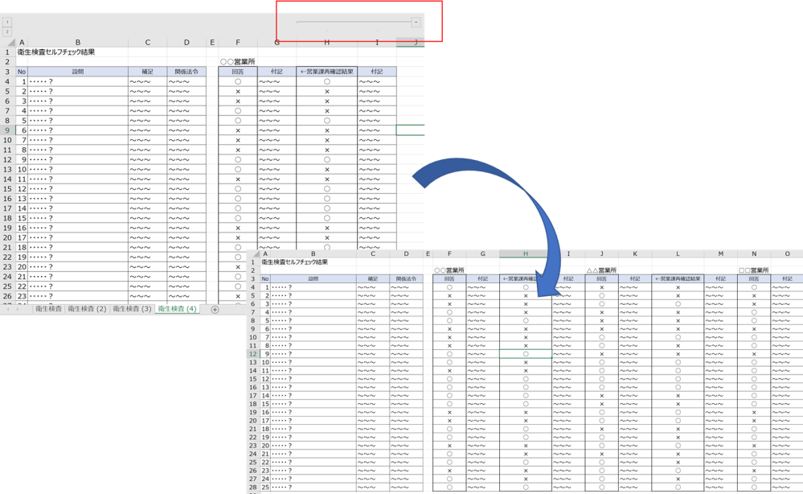Image resolution: width=803 pixels, height=494 pixels.
Task: Select the active 衛生検査 (4) sheet tab
Action: (x=178, y=309)
